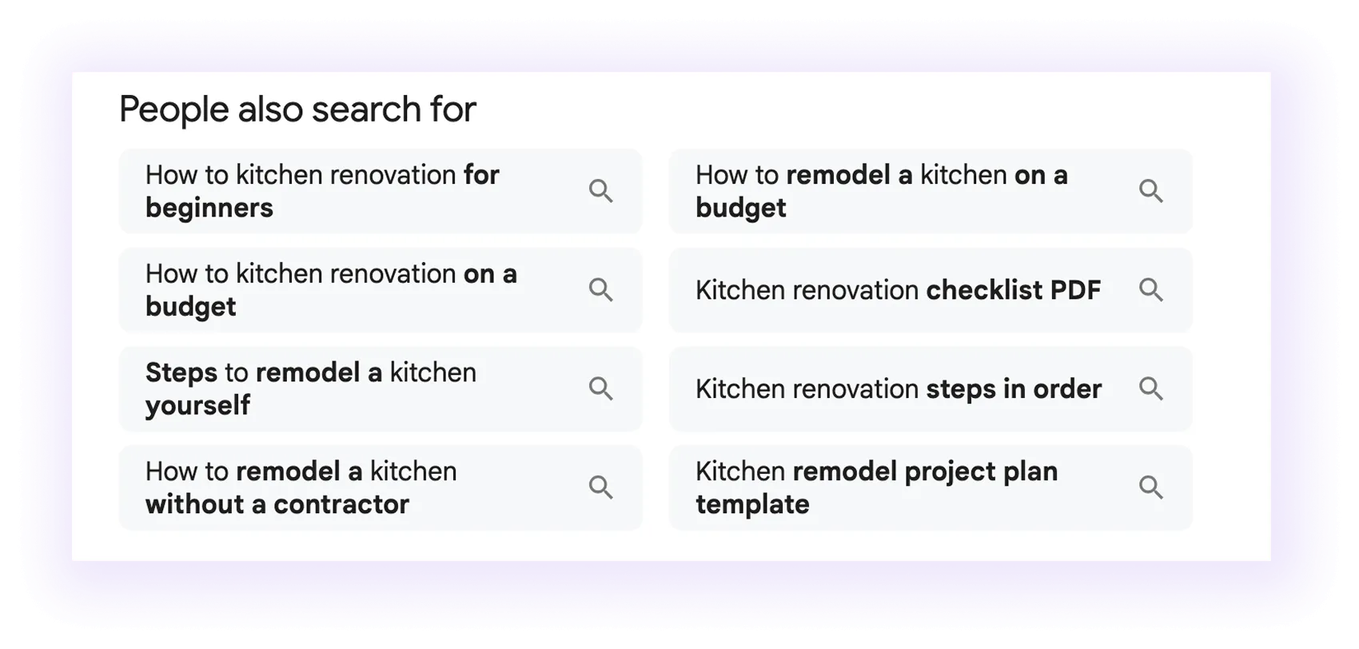Click the bolded text 'for beginners'
This screenshot has width=1359, height=649.
tap(209, 207)
